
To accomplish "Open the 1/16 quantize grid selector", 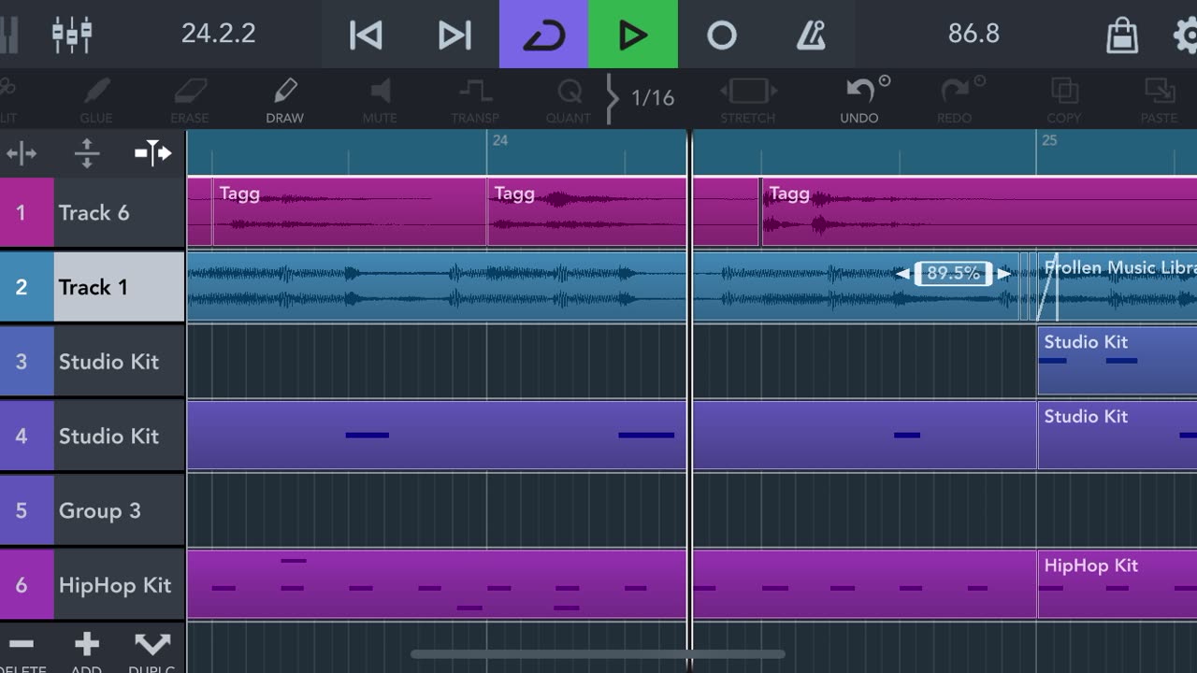I will 652,98.
